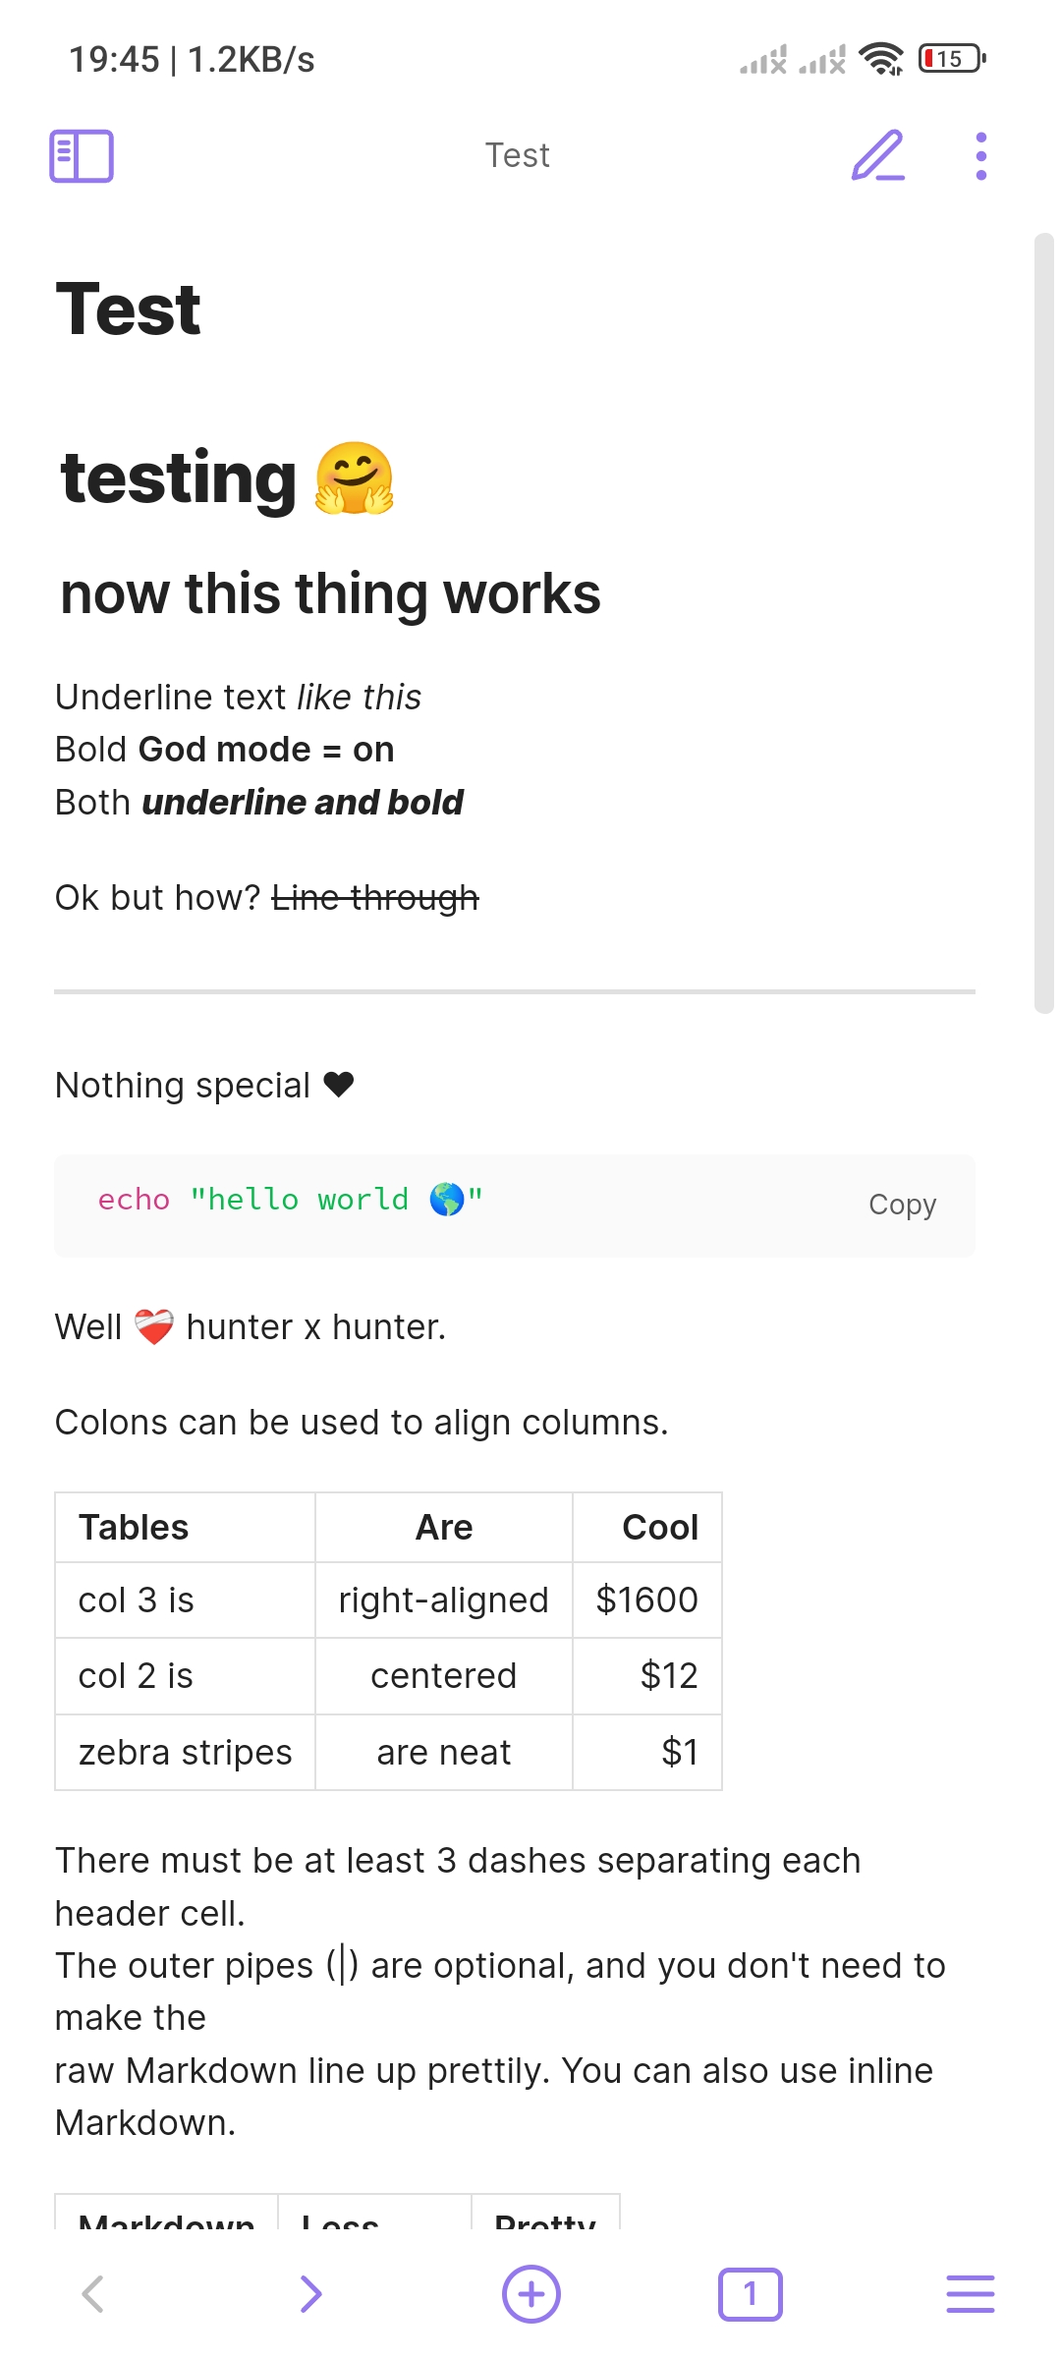Open the three-dot more options menu
Screen dimensions: 1061x2358
tap(980, 156)
